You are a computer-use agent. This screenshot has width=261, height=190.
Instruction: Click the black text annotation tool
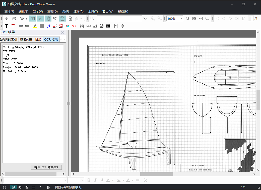[x=7, y=26]
